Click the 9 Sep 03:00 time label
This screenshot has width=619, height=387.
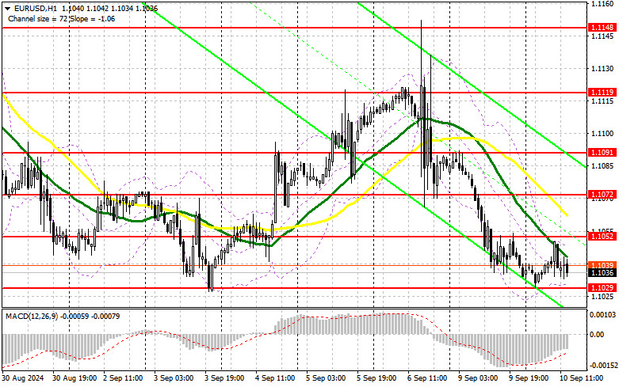(478, 378)
